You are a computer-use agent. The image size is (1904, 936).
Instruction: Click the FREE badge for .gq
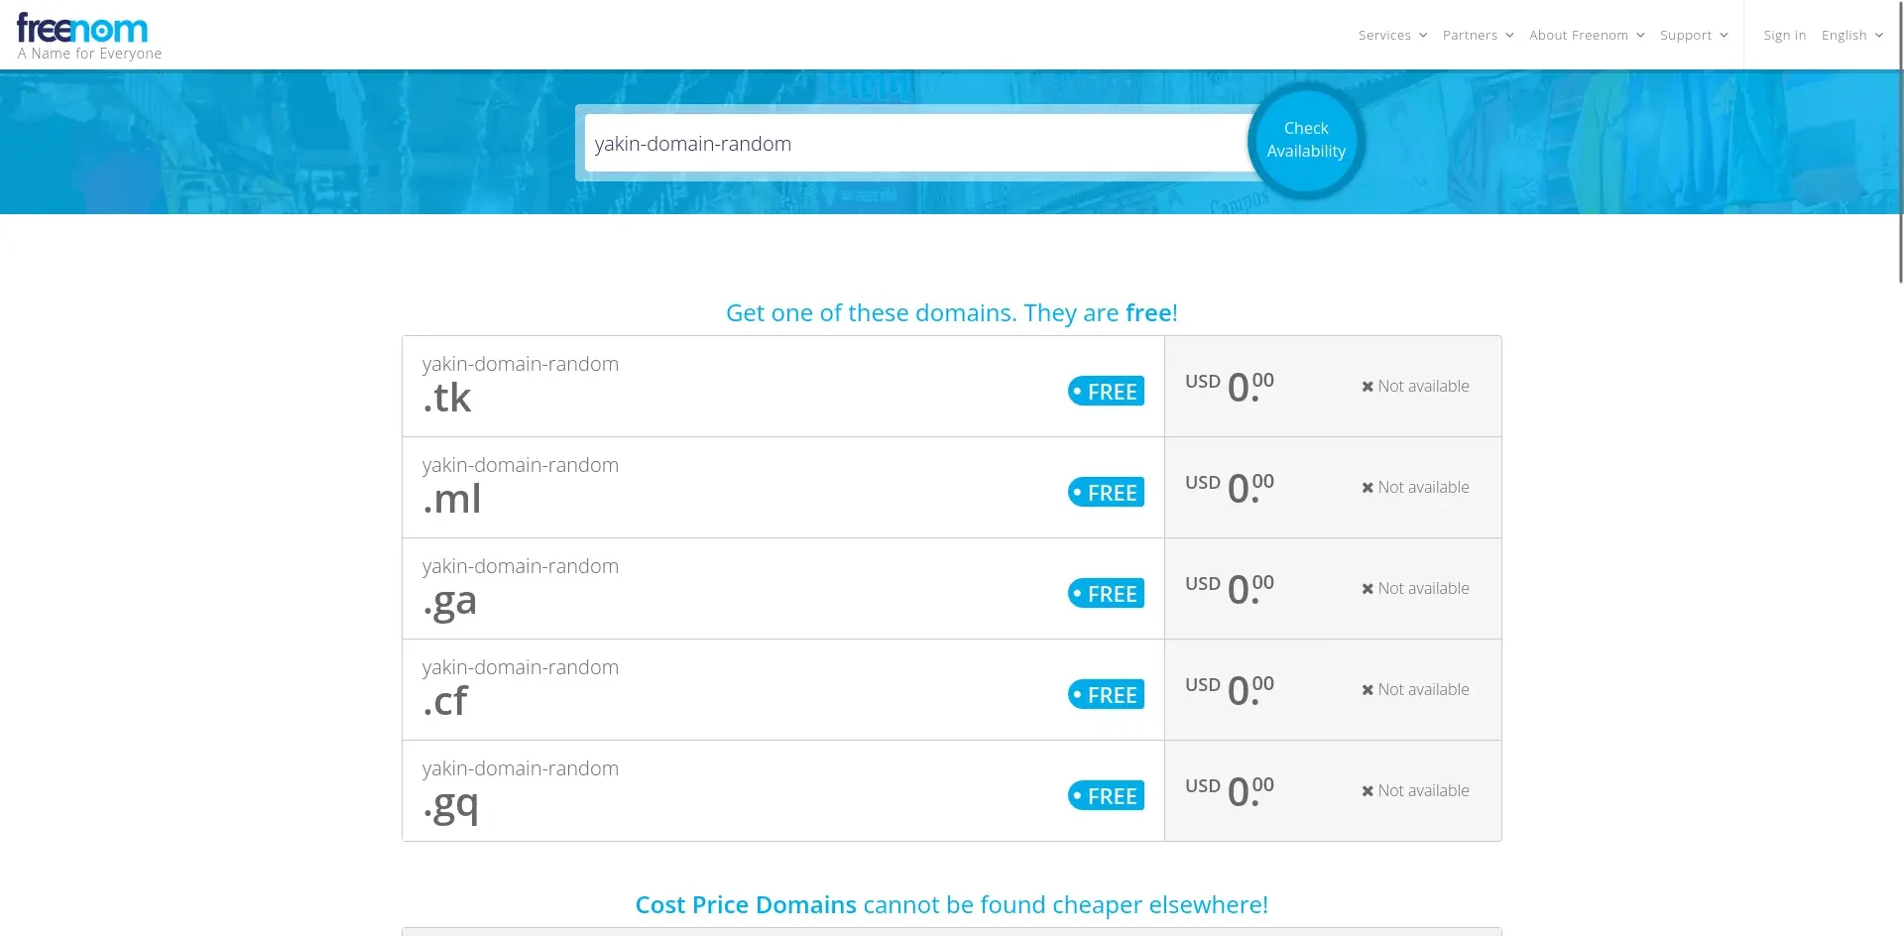[1106, 795]
